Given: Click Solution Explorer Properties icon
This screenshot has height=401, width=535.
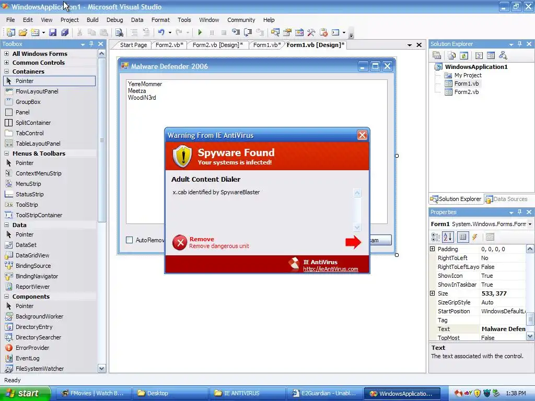Looking at the screenshot, I should click(437, 55).
